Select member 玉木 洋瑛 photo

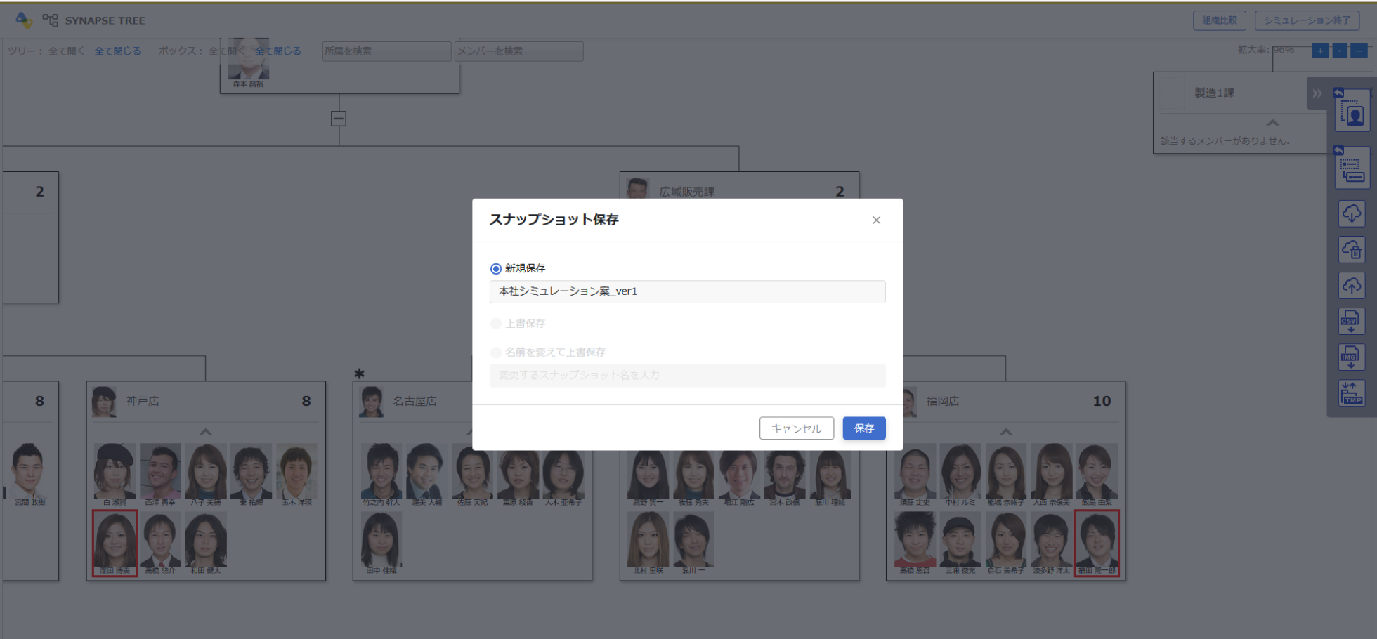[x=296, y=470]
